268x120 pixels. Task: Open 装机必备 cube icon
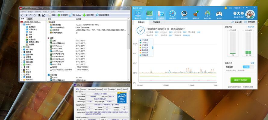click(x=207, y=15)
